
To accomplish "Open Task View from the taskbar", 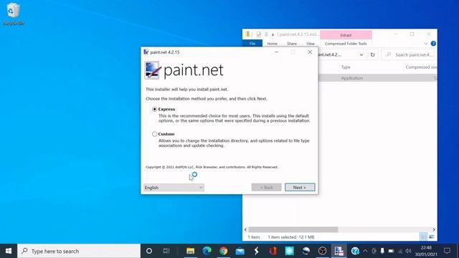I will point(166,251).
